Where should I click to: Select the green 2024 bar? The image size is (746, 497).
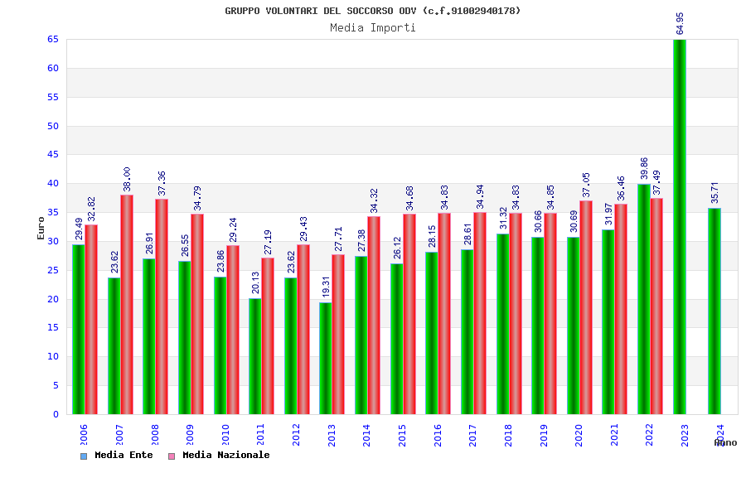click(715, 311)
